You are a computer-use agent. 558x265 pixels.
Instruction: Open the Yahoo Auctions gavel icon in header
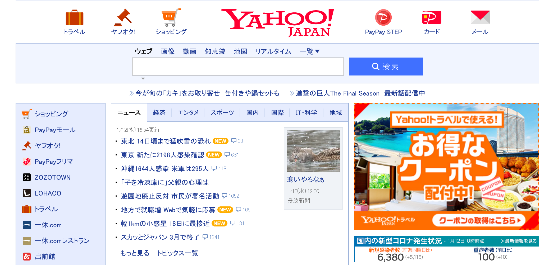(123, 17)
